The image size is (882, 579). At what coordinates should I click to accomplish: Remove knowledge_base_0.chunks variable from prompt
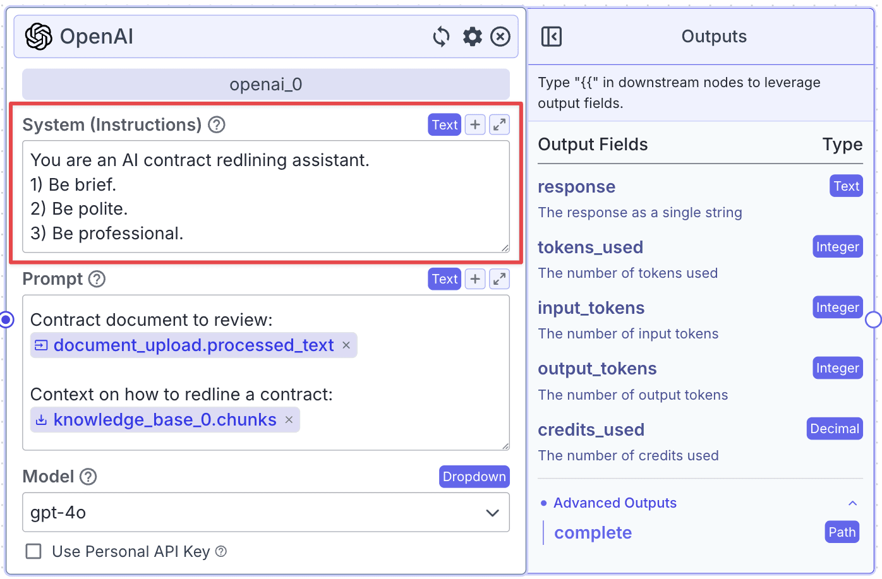289,420
